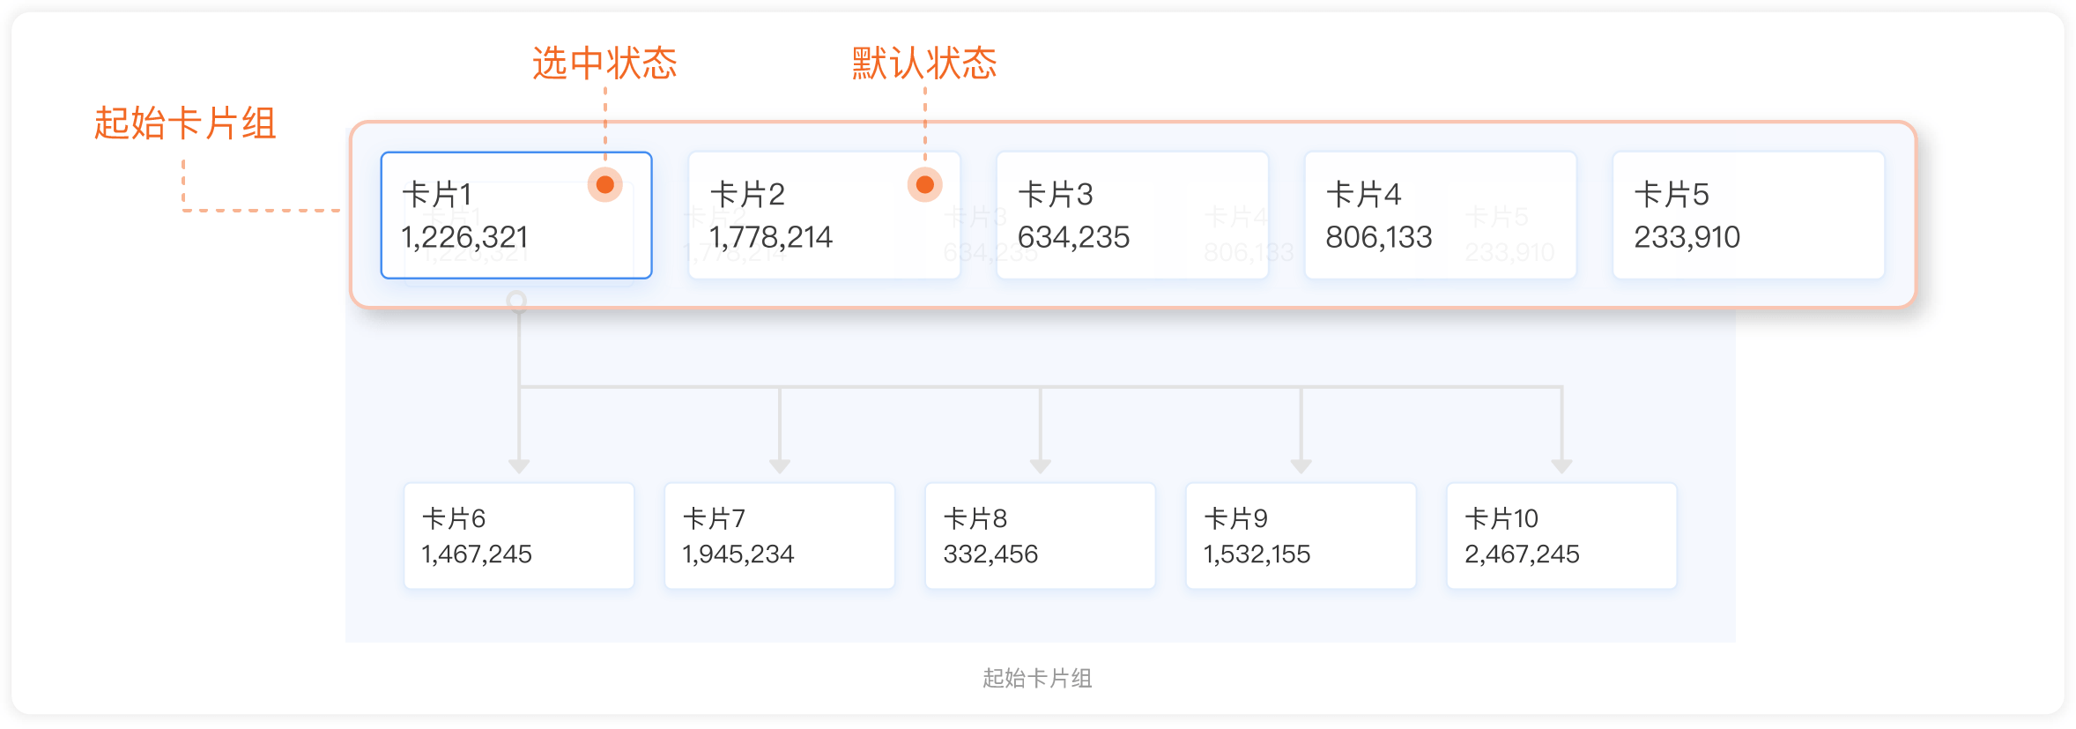Image resolution: width=2076 pixels, height=729 pixels.
Task: Click the arrowhead pointing to 卡片8
Action: [x=1041, y=466]
